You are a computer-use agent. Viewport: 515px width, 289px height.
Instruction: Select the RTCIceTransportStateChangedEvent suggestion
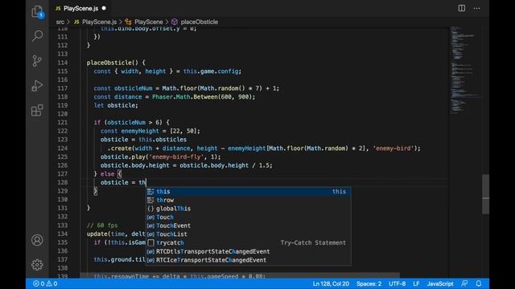(249, 260)
